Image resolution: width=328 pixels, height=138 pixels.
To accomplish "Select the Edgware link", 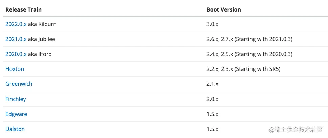I will point(16,114).
